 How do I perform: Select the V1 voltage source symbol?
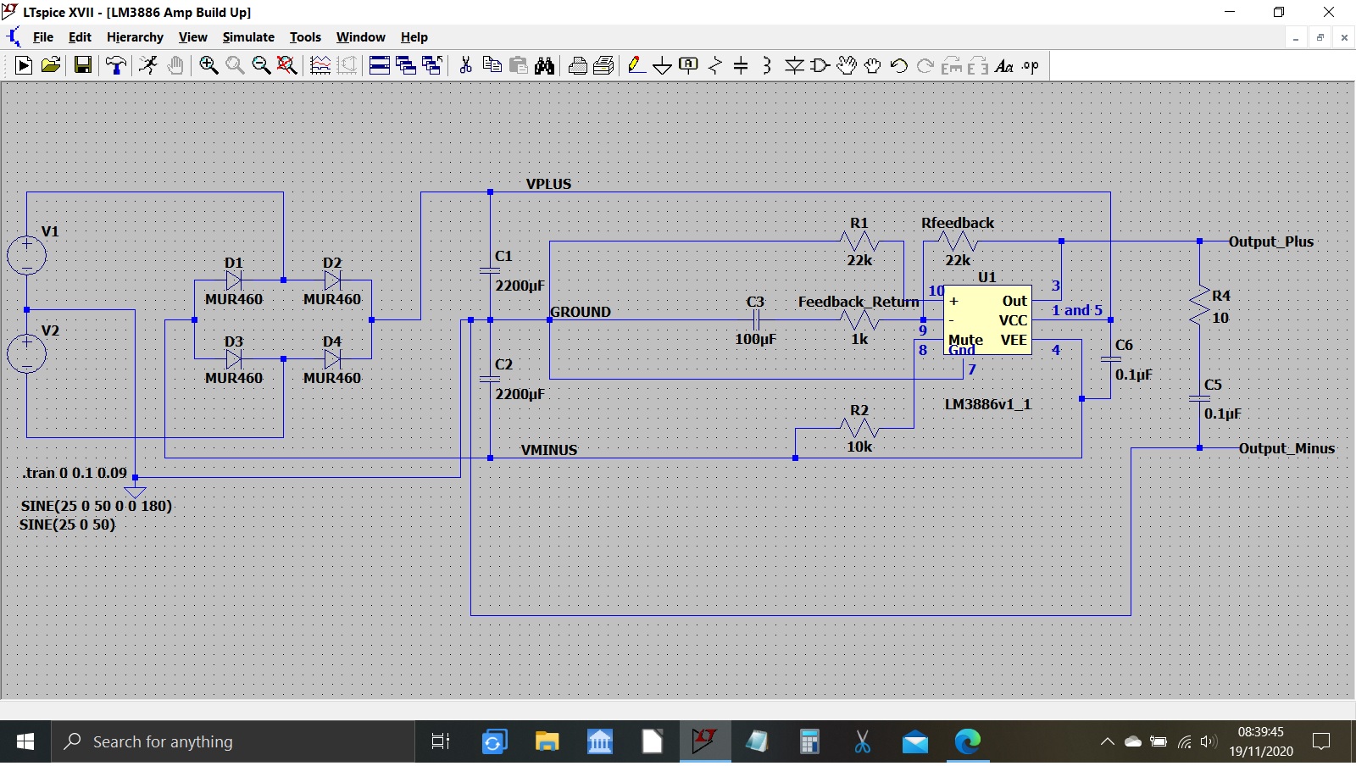point(27,255)
